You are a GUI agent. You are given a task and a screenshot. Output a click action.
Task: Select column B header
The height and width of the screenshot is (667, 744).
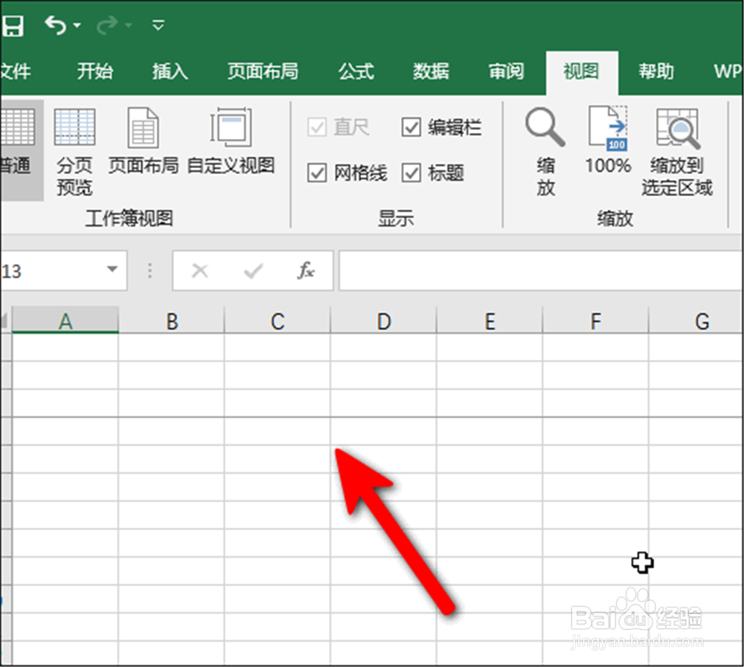tap(171, 320)
